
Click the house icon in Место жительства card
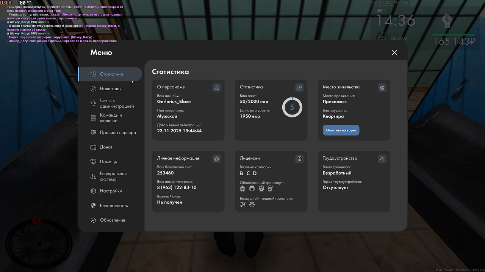point(382,88)
